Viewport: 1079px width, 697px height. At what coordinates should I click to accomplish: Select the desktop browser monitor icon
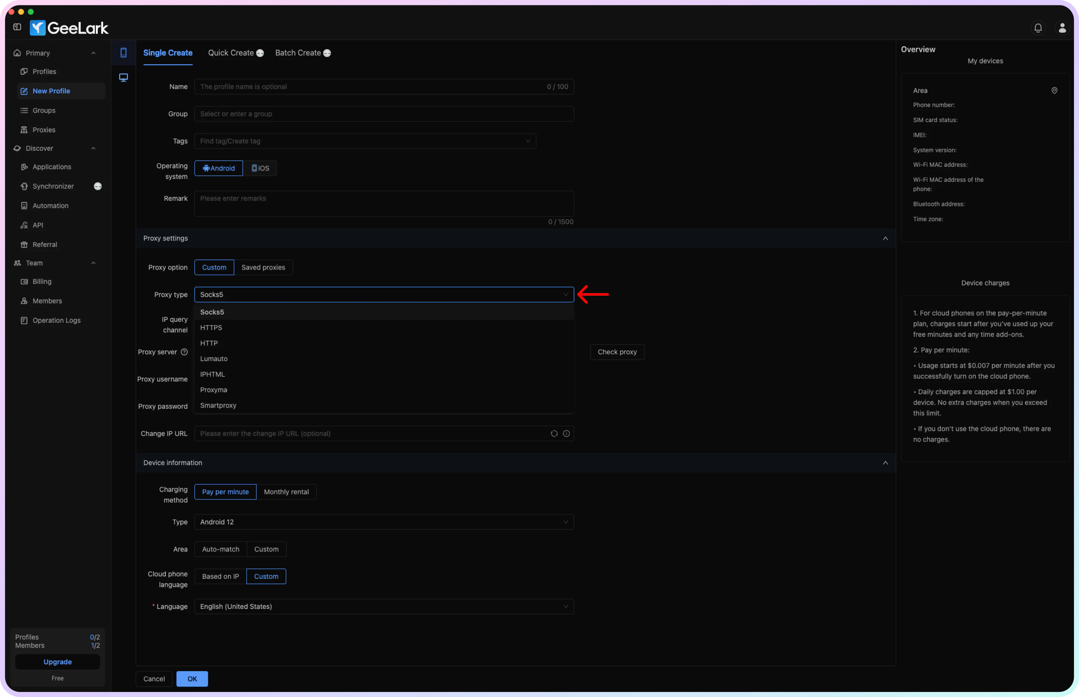pos(124,77)
